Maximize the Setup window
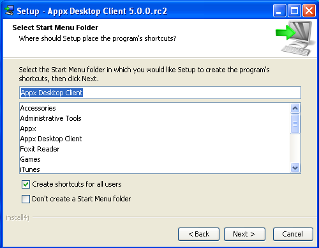 pyautogui.click(x=294, y=10)
